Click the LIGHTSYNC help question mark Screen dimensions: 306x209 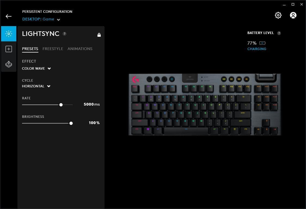[65, 33]
